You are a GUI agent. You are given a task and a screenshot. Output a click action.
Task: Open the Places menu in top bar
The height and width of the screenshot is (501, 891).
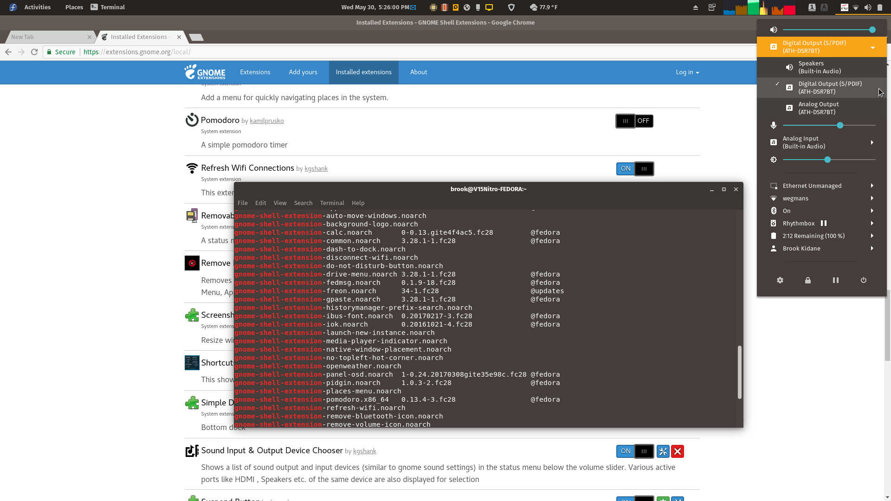74,7
